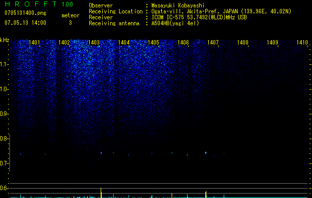The image size is (312, 198).
Task: Click the 'meteor' count label
Action: 70,15
